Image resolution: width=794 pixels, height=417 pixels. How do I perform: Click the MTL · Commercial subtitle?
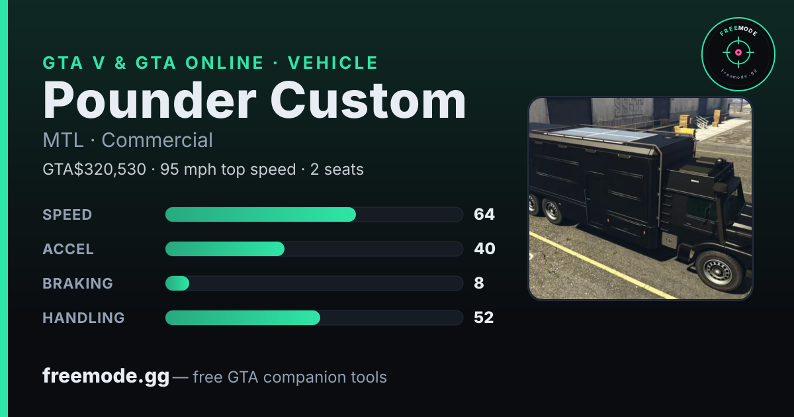coord(128,140)
